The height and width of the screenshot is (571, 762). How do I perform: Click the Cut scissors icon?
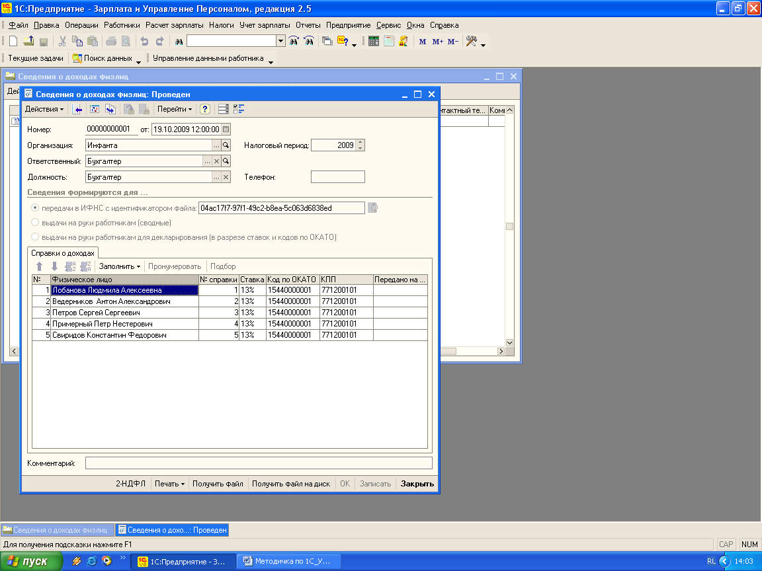[62, 41]
